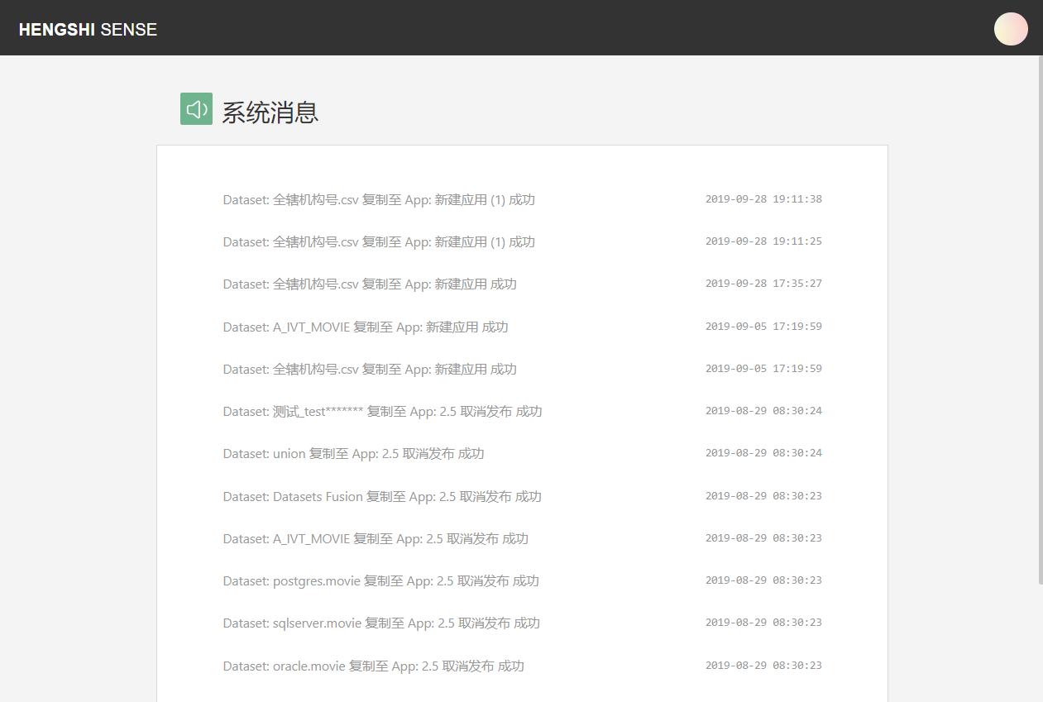Select the 测试_test******* 取消发布 message

(383, 411)
